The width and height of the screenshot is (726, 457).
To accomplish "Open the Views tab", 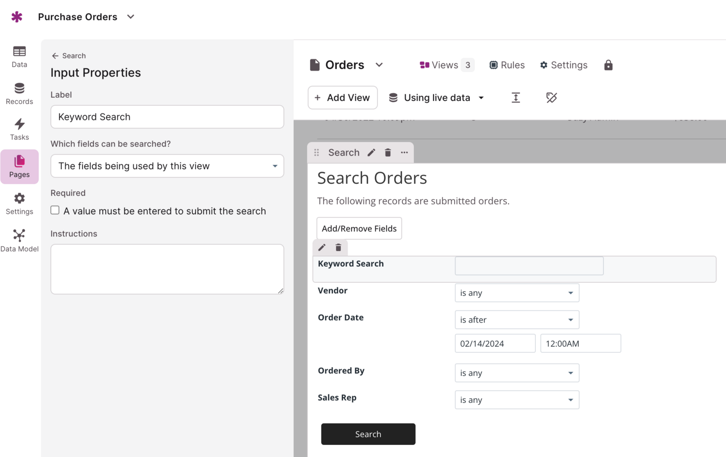I will (x=446, y=65).
